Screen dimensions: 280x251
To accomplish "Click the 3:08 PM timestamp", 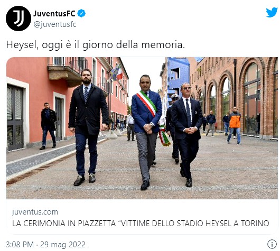I will (x=20, y=244).
